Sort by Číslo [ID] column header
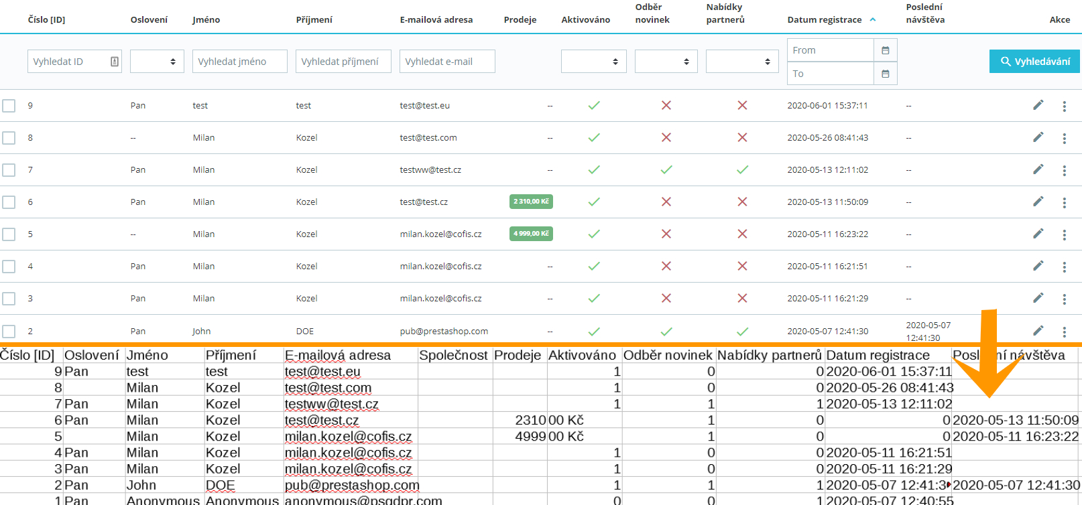The height and width of the screenshot is (505, 1082). (46, 19)
